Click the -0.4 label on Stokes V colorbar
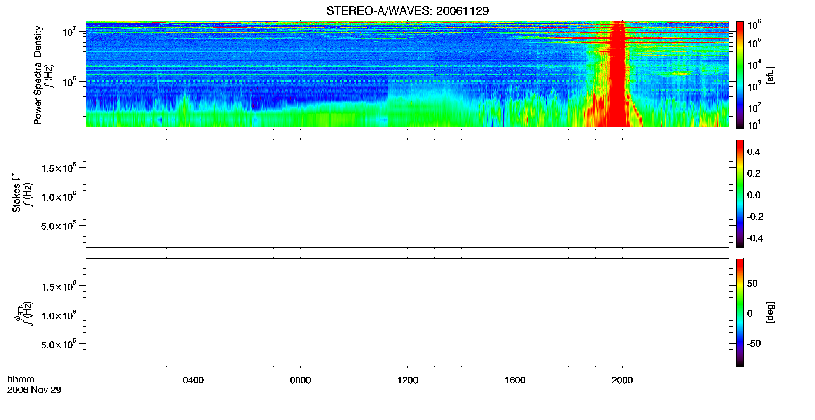The image size is (815, 420). [755, 238]
